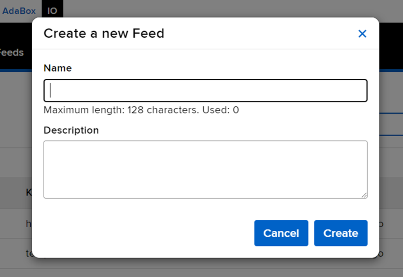The image size is (403, 277).
Task: Select the IO tab in top bar
Action: coord(52,11)
